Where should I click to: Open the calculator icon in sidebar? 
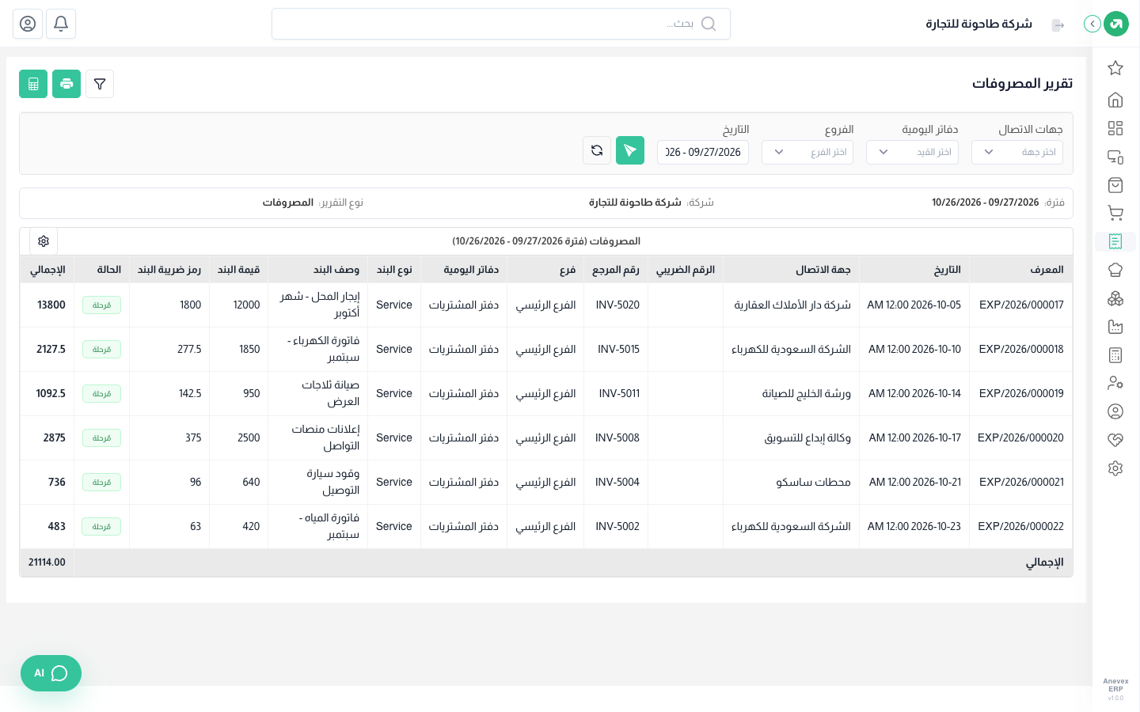click(x=1115, y=355)
